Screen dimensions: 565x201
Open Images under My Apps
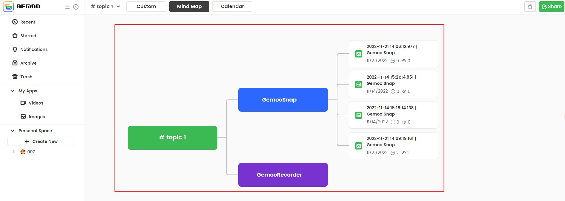point(33,117)
